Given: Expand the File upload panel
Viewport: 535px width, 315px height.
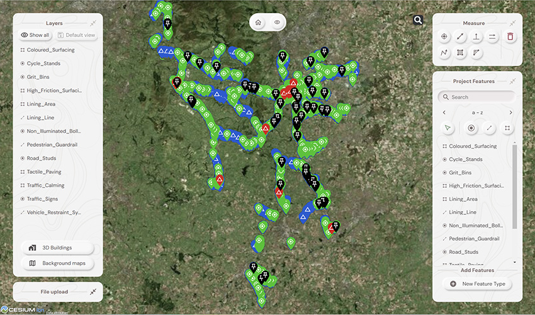Looking at the screenshot, I should 93,292.
